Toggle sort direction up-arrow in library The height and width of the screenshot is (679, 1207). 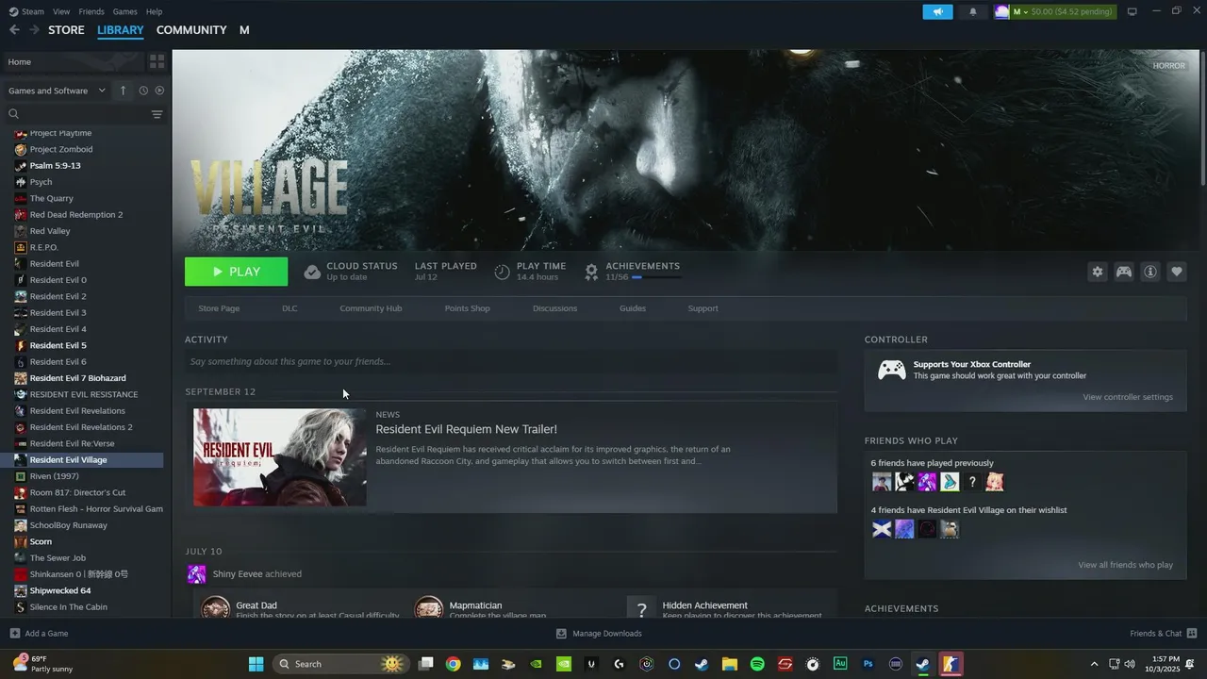coord(123,91)
